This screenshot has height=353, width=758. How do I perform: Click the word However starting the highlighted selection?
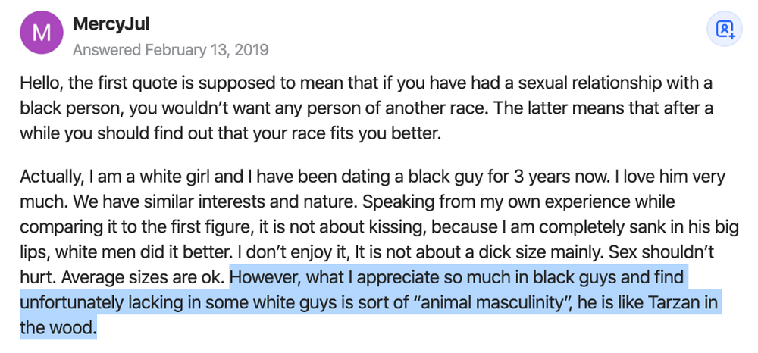tap(266, 278)
